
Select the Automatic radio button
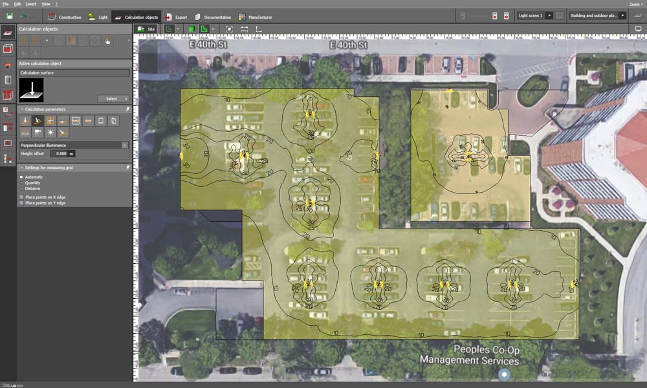[x=21, y=177]
